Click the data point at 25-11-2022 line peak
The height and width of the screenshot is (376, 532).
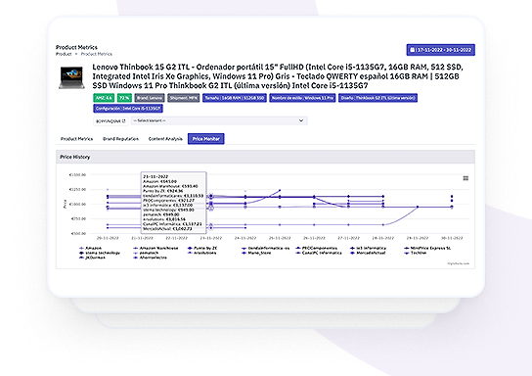coord(280,191)
